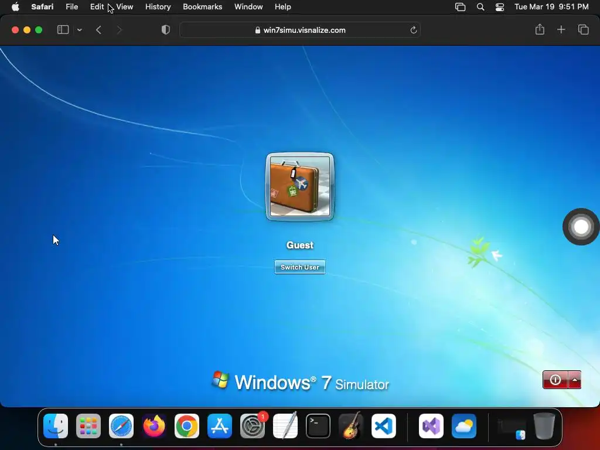Screen dimensions: 600x450
Task: Click the Stage Manager menu bar icon
Action: pos(460,7)
